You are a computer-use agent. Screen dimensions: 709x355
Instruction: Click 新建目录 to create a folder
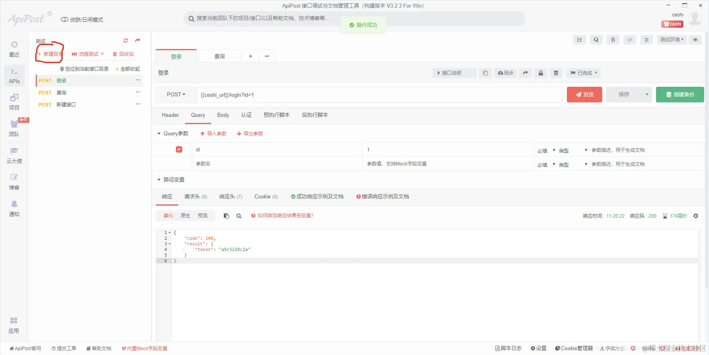pos(50,54)
